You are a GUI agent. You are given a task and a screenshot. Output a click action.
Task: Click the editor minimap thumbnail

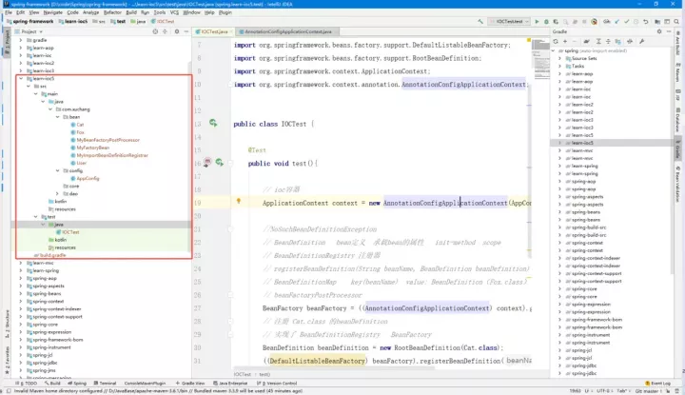point(540,57)
